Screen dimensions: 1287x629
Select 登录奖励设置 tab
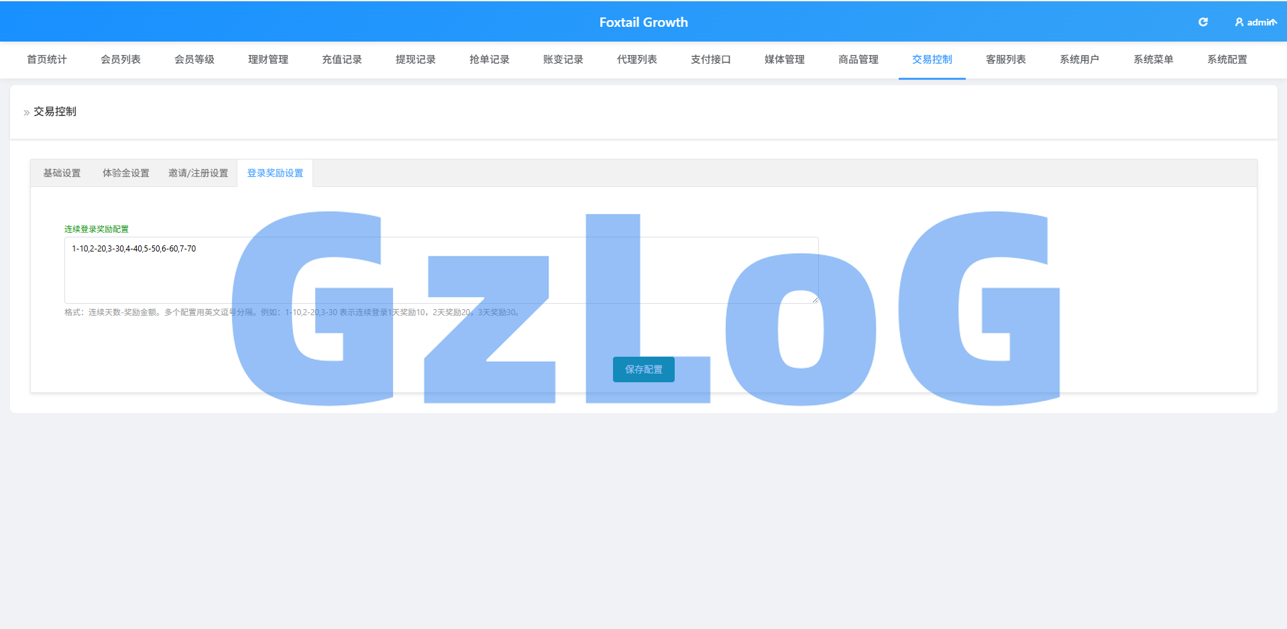click(275, 173)
